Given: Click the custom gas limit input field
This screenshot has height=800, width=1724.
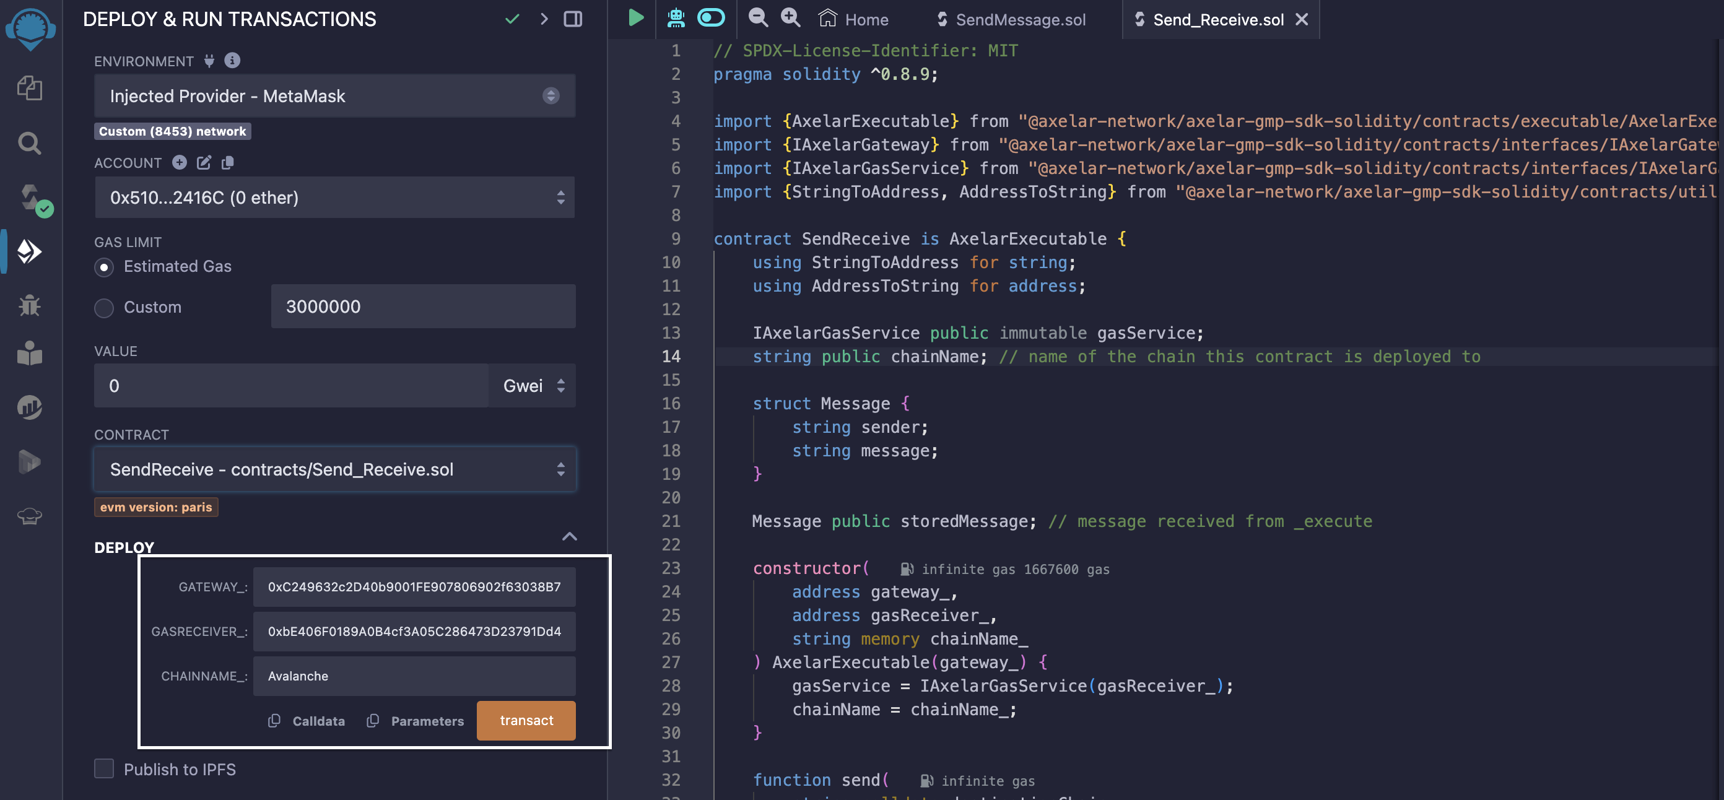Looking at the screenshot, I should click(423, 307).
